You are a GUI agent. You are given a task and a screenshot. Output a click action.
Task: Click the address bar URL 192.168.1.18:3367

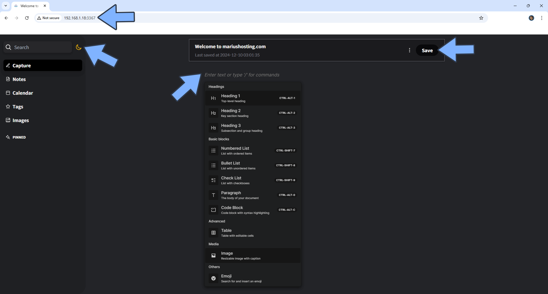click(80, 18)
